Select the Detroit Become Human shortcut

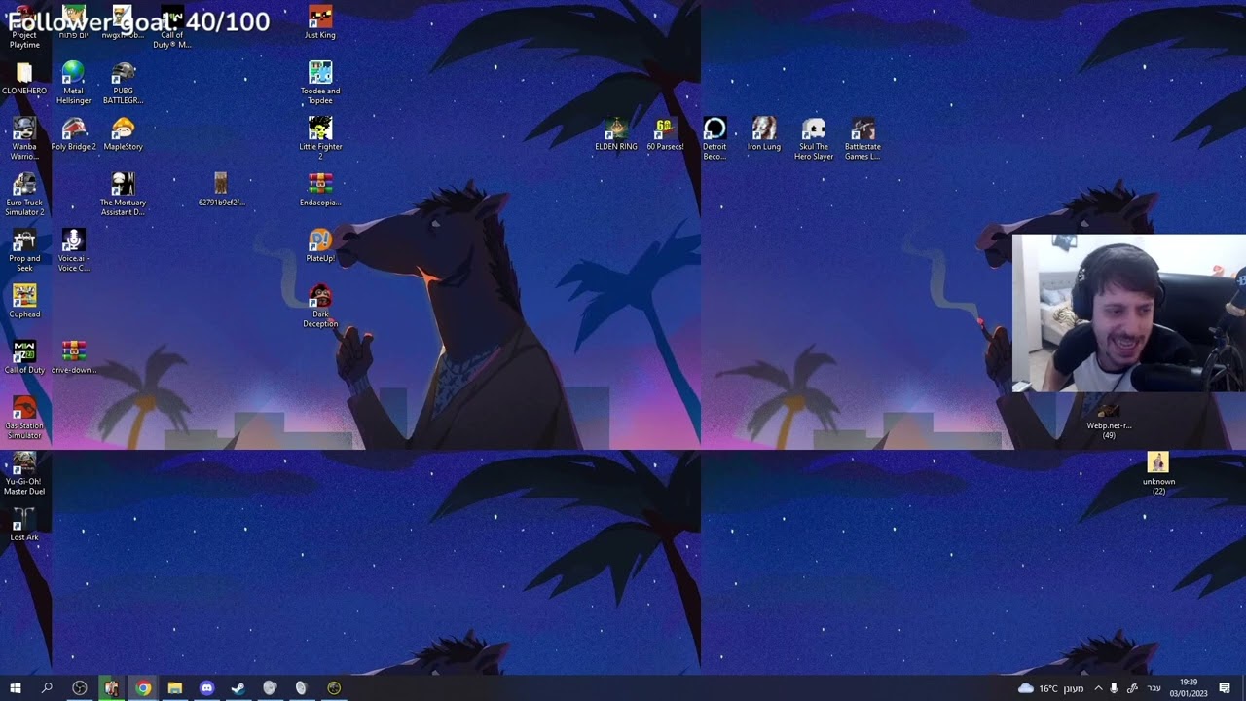tap(715, 139)
